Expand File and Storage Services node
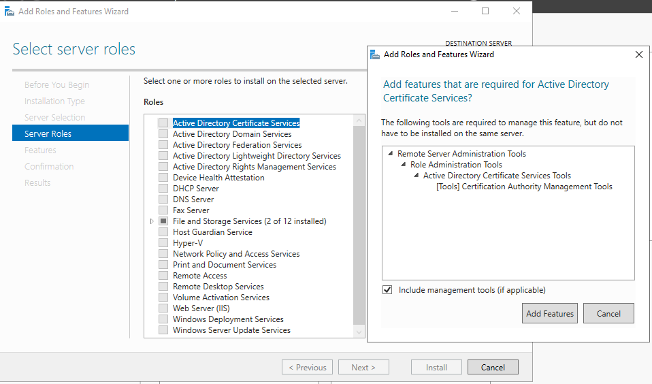The width and height of the screenshot is (652, 384). [152, 221]
